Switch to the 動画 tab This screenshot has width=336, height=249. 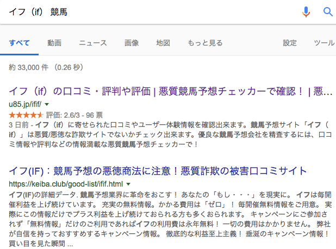[54, 43]
